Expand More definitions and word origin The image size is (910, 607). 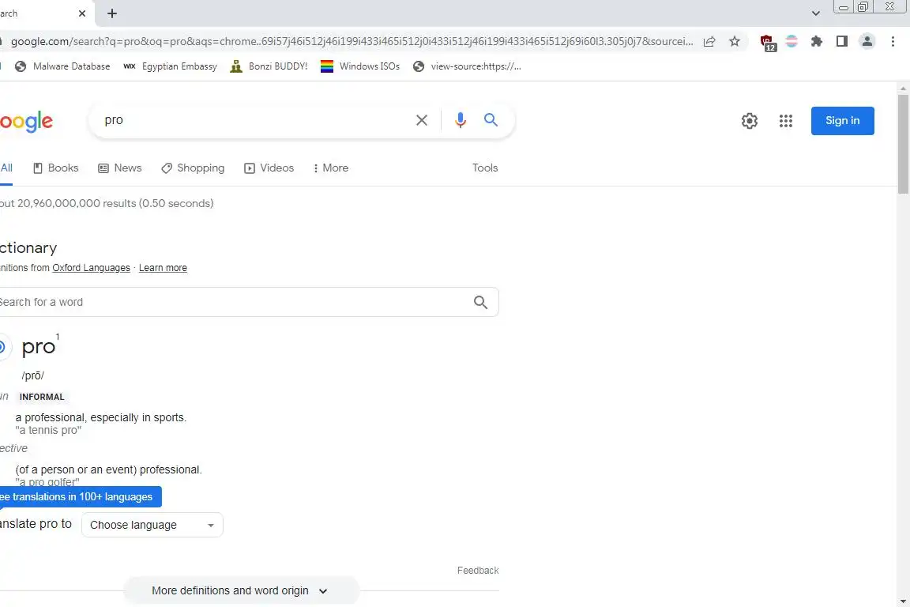[x=240, y=590]
